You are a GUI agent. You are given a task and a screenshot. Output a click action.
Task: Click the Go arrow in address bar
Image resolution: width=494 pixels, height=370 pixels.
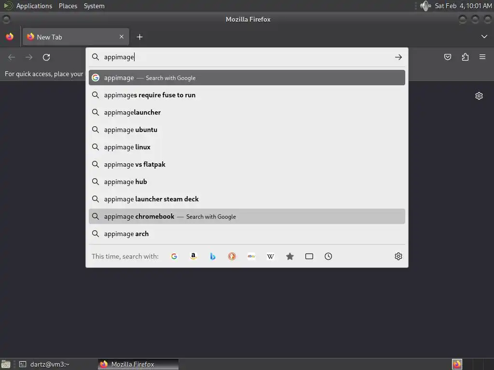click(x=398, y=57)
